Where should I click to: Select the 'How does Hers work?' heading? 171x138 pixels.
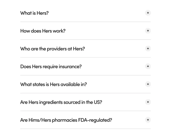coord(43,31)
